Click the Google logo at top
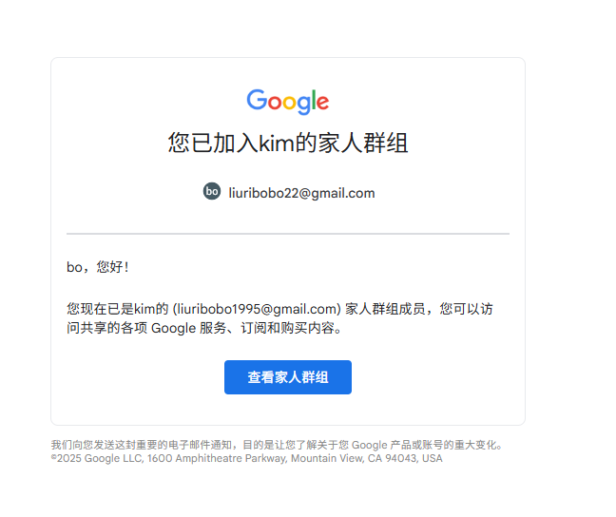This screenshot has width=616, height=517. point(288,102)
